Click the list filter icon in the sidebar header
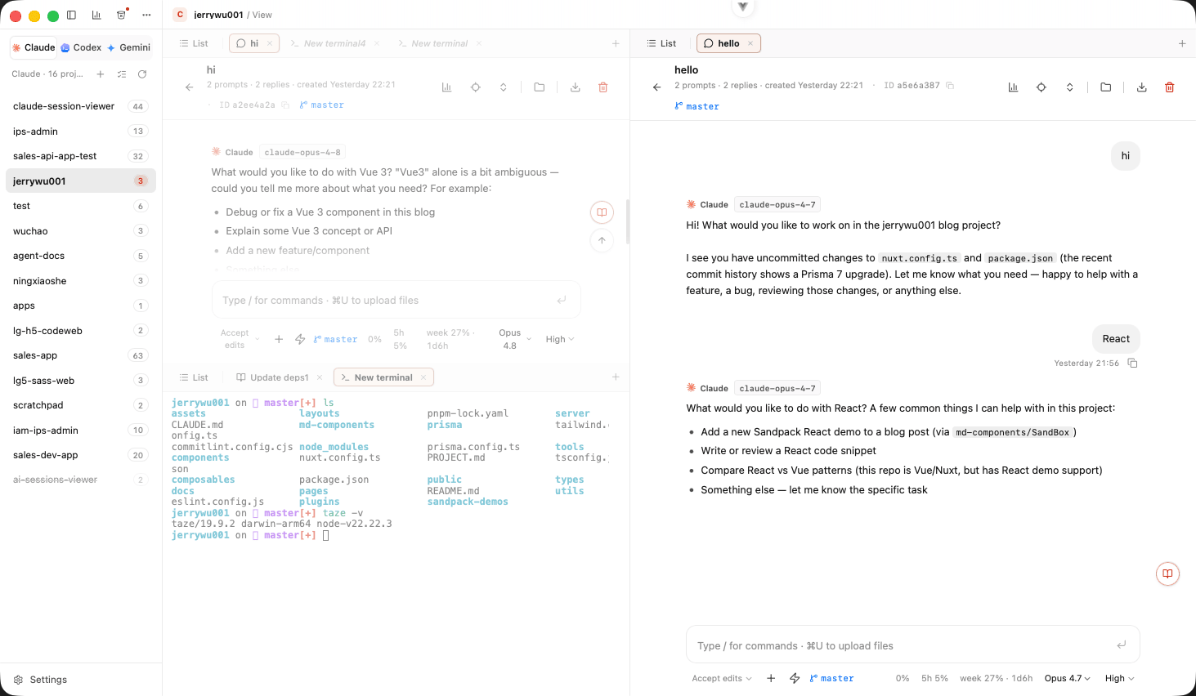 coord(122,74)
